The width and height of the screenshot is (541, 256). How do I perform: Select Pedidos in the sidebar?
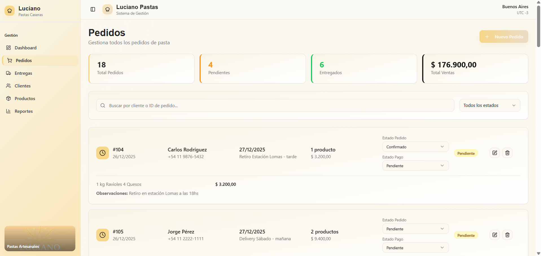40,60
